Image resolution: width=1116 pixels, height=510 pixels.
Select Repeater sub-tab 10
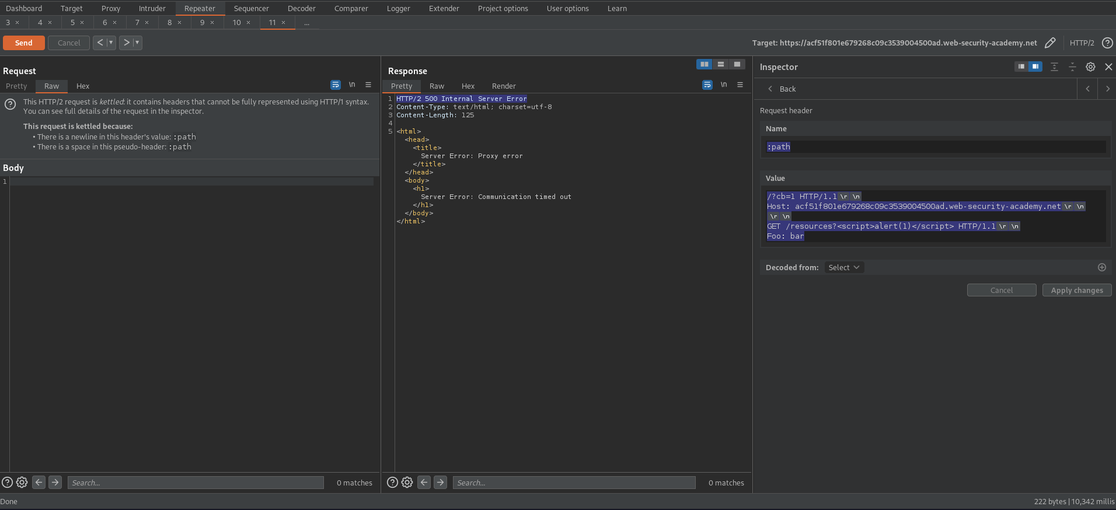237,22
